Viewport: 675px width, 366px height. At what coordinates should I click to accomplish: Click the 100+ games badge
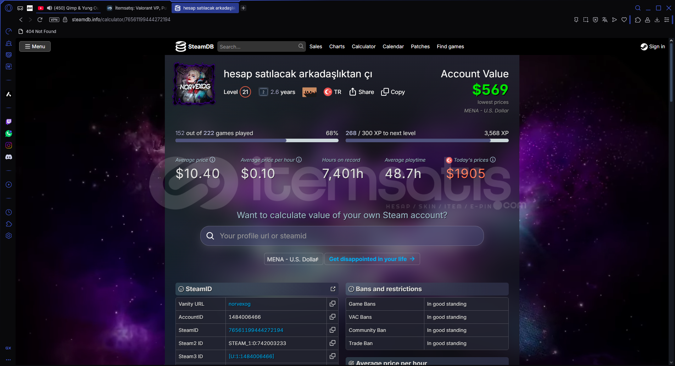pyautogui.click(x=309, y=92)
